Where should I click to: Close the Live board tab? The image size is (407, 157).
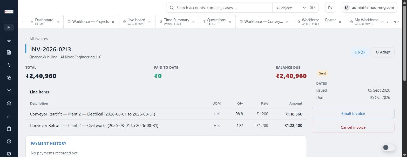(149, 22)
